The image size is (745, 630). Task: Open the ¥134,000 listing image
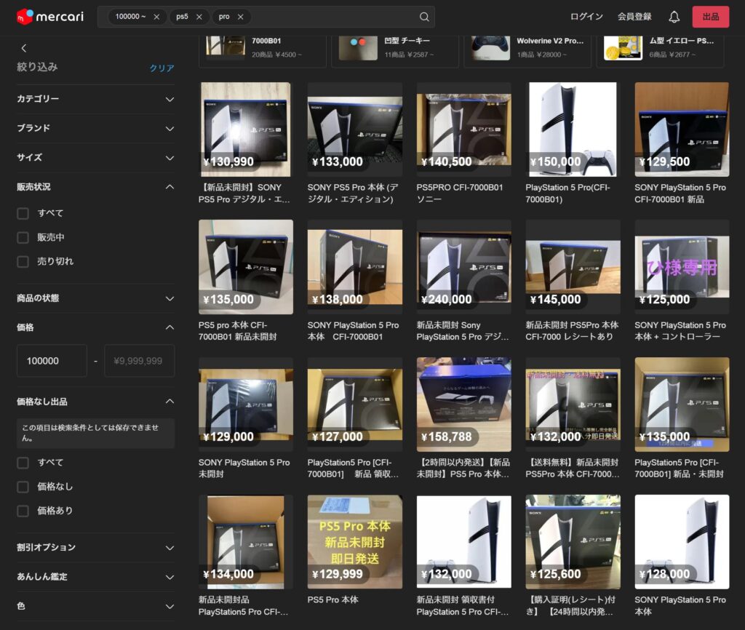coord(246,542)
